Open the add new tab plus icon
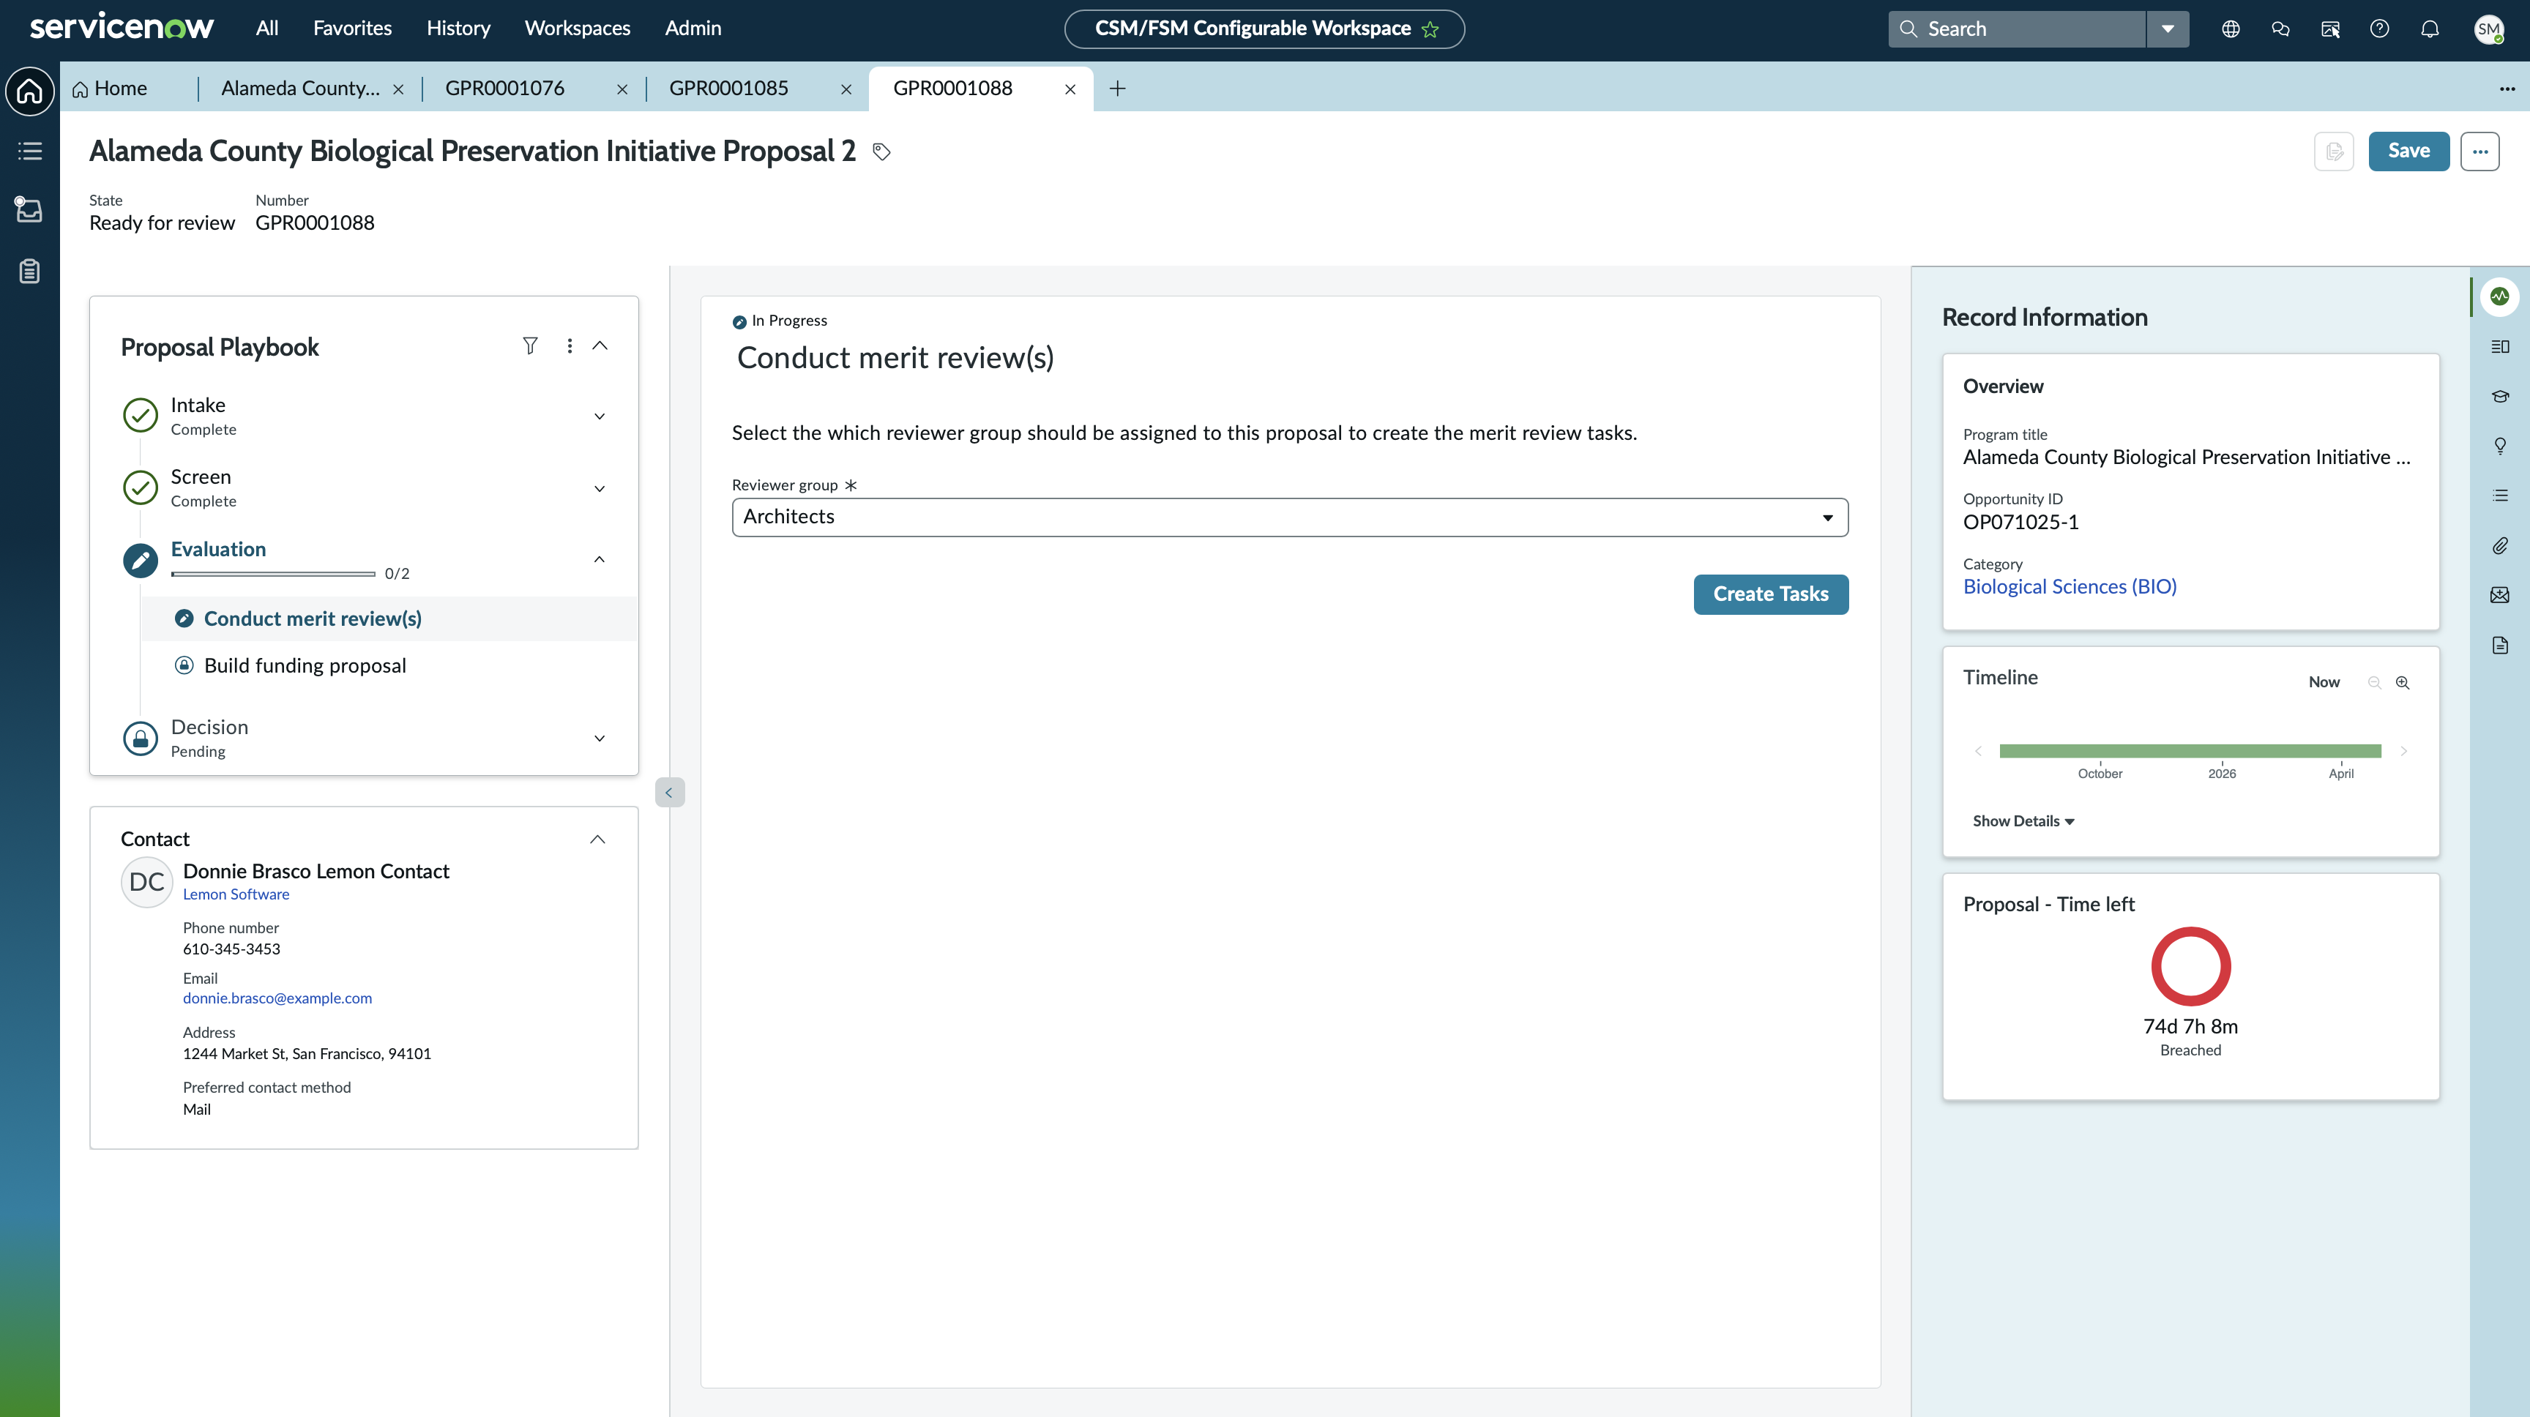 pyautogui.click(x=1116, y=89)
